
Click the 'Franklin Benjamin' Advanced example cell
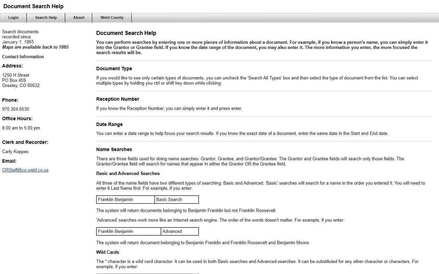click(129, 232)
